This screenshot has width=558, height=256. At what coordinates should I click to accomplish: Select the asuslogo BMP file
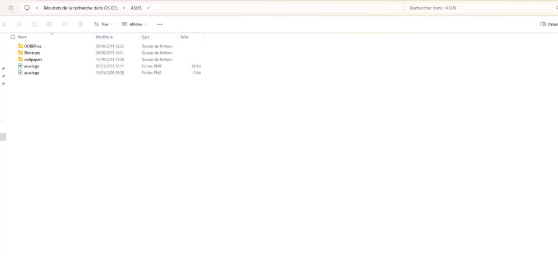click(31, 66)
